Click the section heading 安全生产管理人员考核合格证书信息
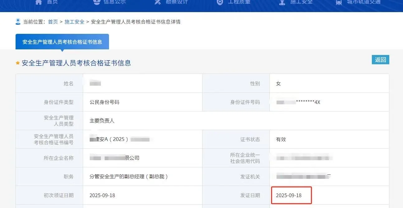This screenshot has width=403, height=208. pos(76,63)
